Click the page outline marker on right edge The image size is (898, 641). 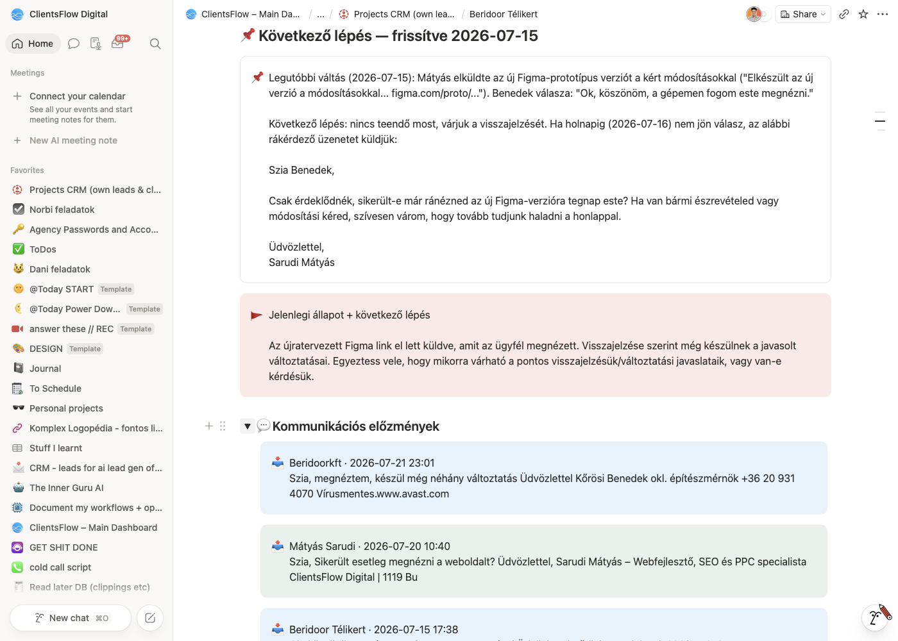click(880, 121)
